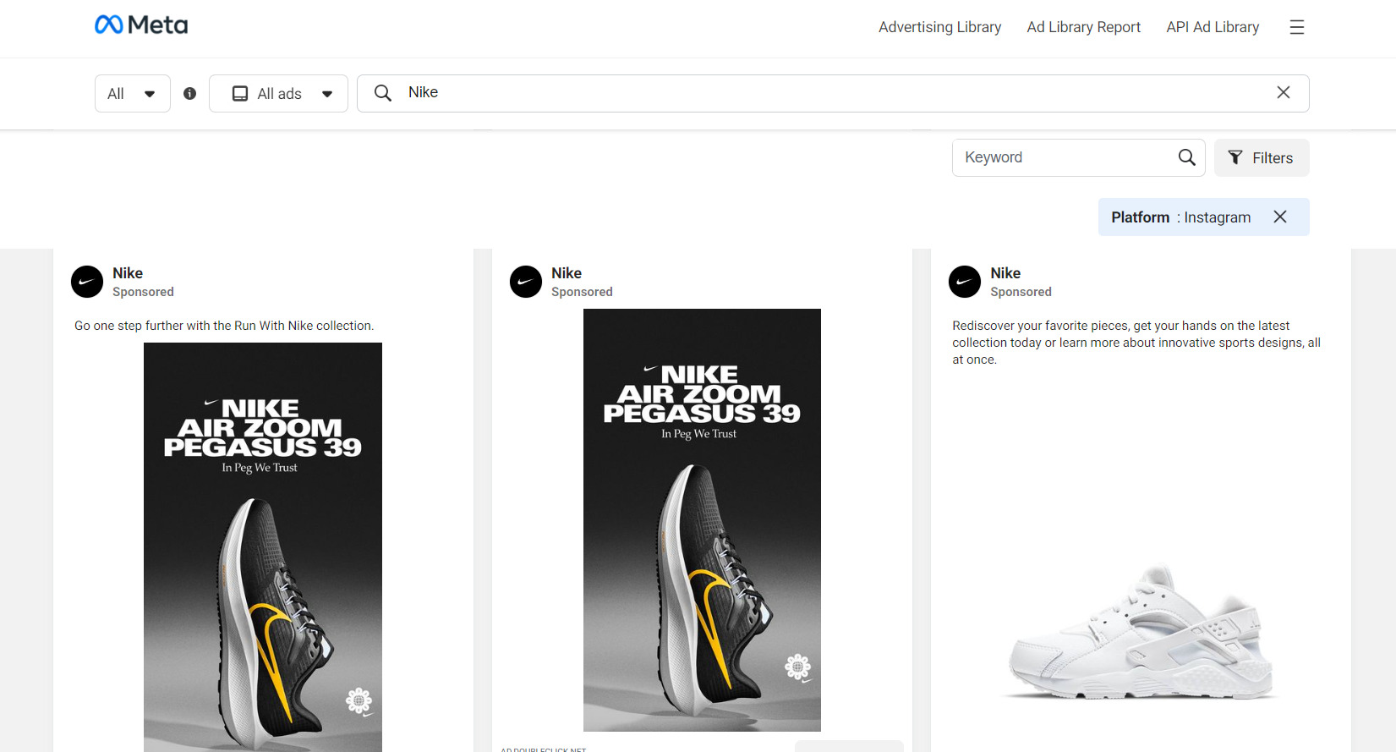This screenshot has height=752, width=1396.
Task: Open first ad's Pegasus 39 image
Action: 263,546
